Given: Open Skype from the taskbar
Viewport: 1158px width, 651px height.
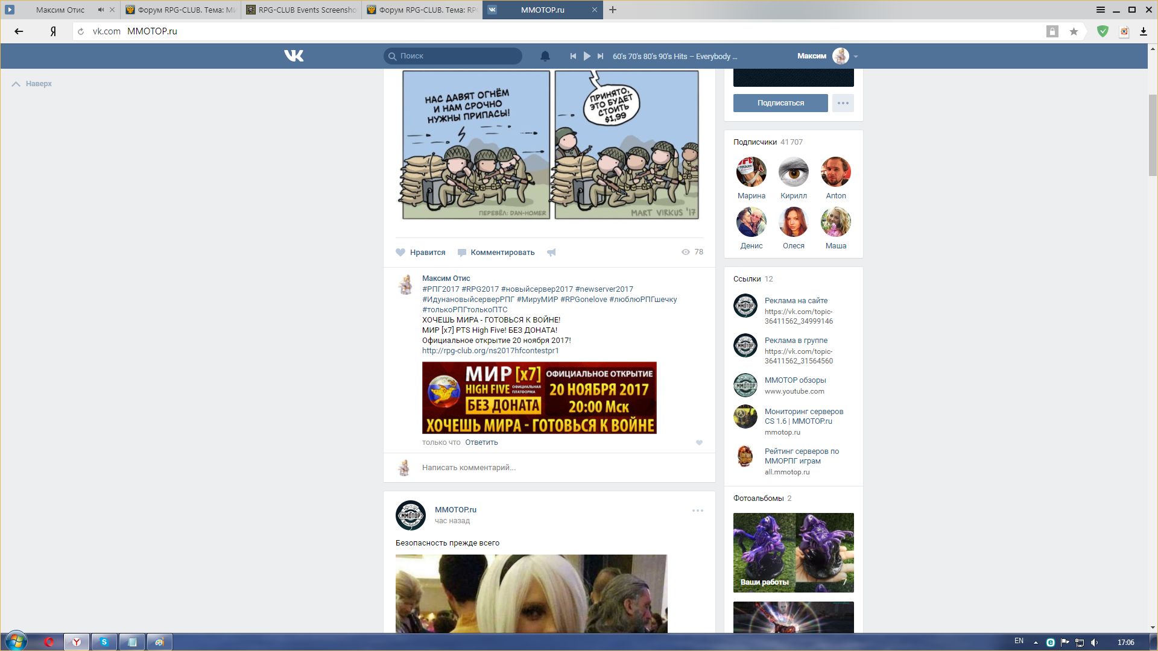Looking at the screenshot, I should coord(104,642).
